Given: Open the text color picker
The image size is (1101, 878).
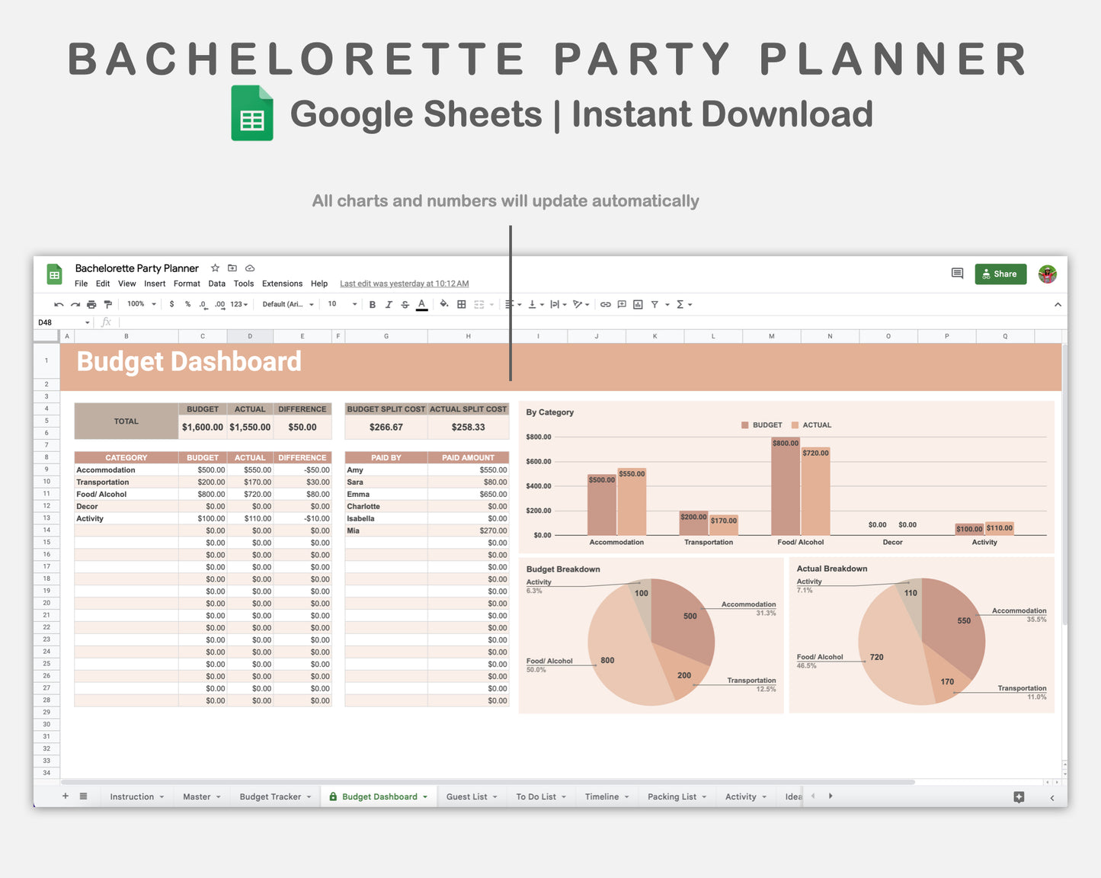Looking at the screenshot, I should pyautogui.click(x=421, y=304).
